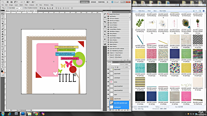207x116 pixels.
Task: Open the Filter menu
Action: pos(26,5)
